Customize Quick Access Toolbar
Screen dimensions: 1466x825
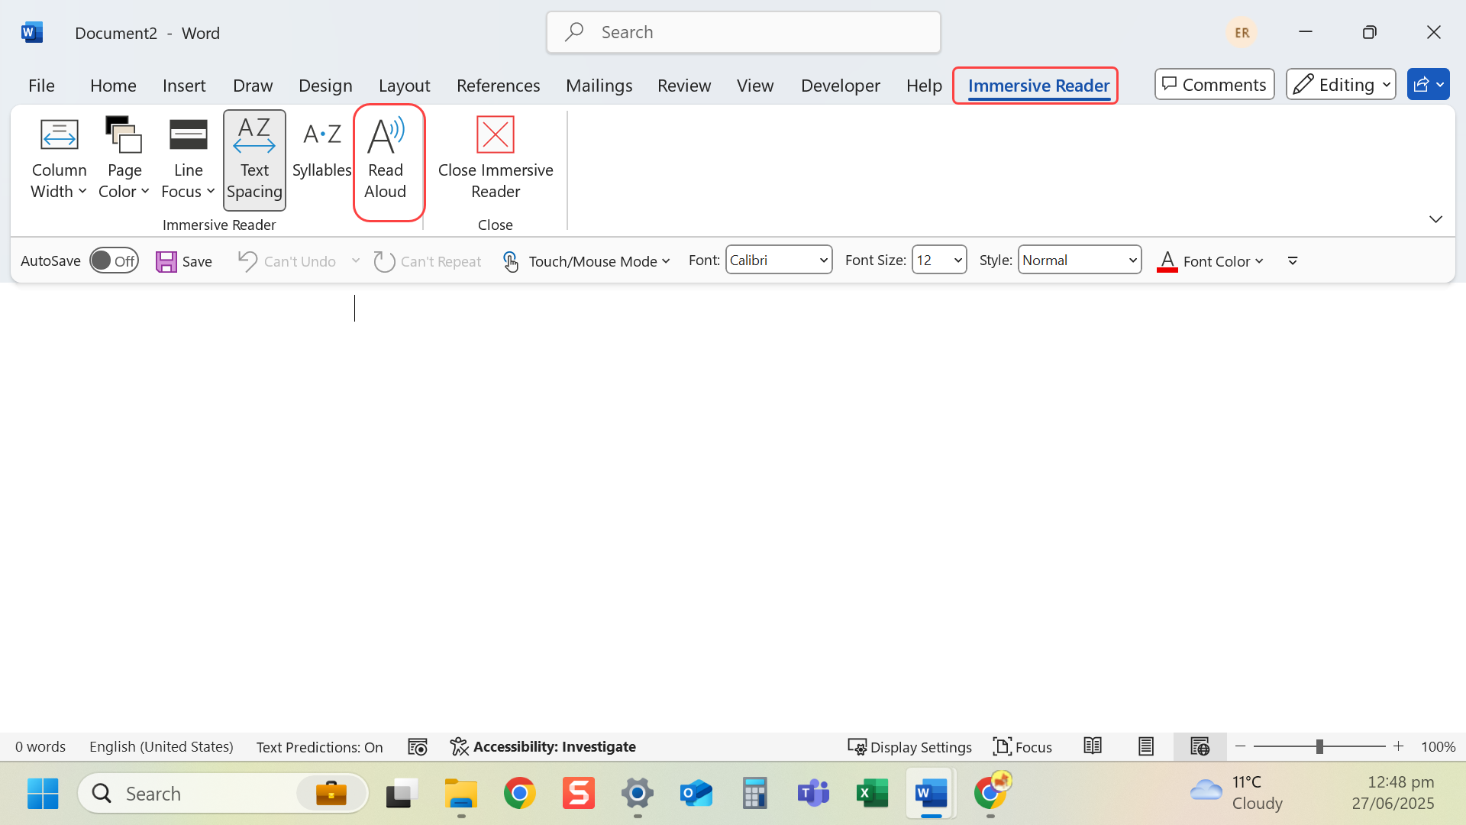pyautogui.click(x=1293, y=261)
